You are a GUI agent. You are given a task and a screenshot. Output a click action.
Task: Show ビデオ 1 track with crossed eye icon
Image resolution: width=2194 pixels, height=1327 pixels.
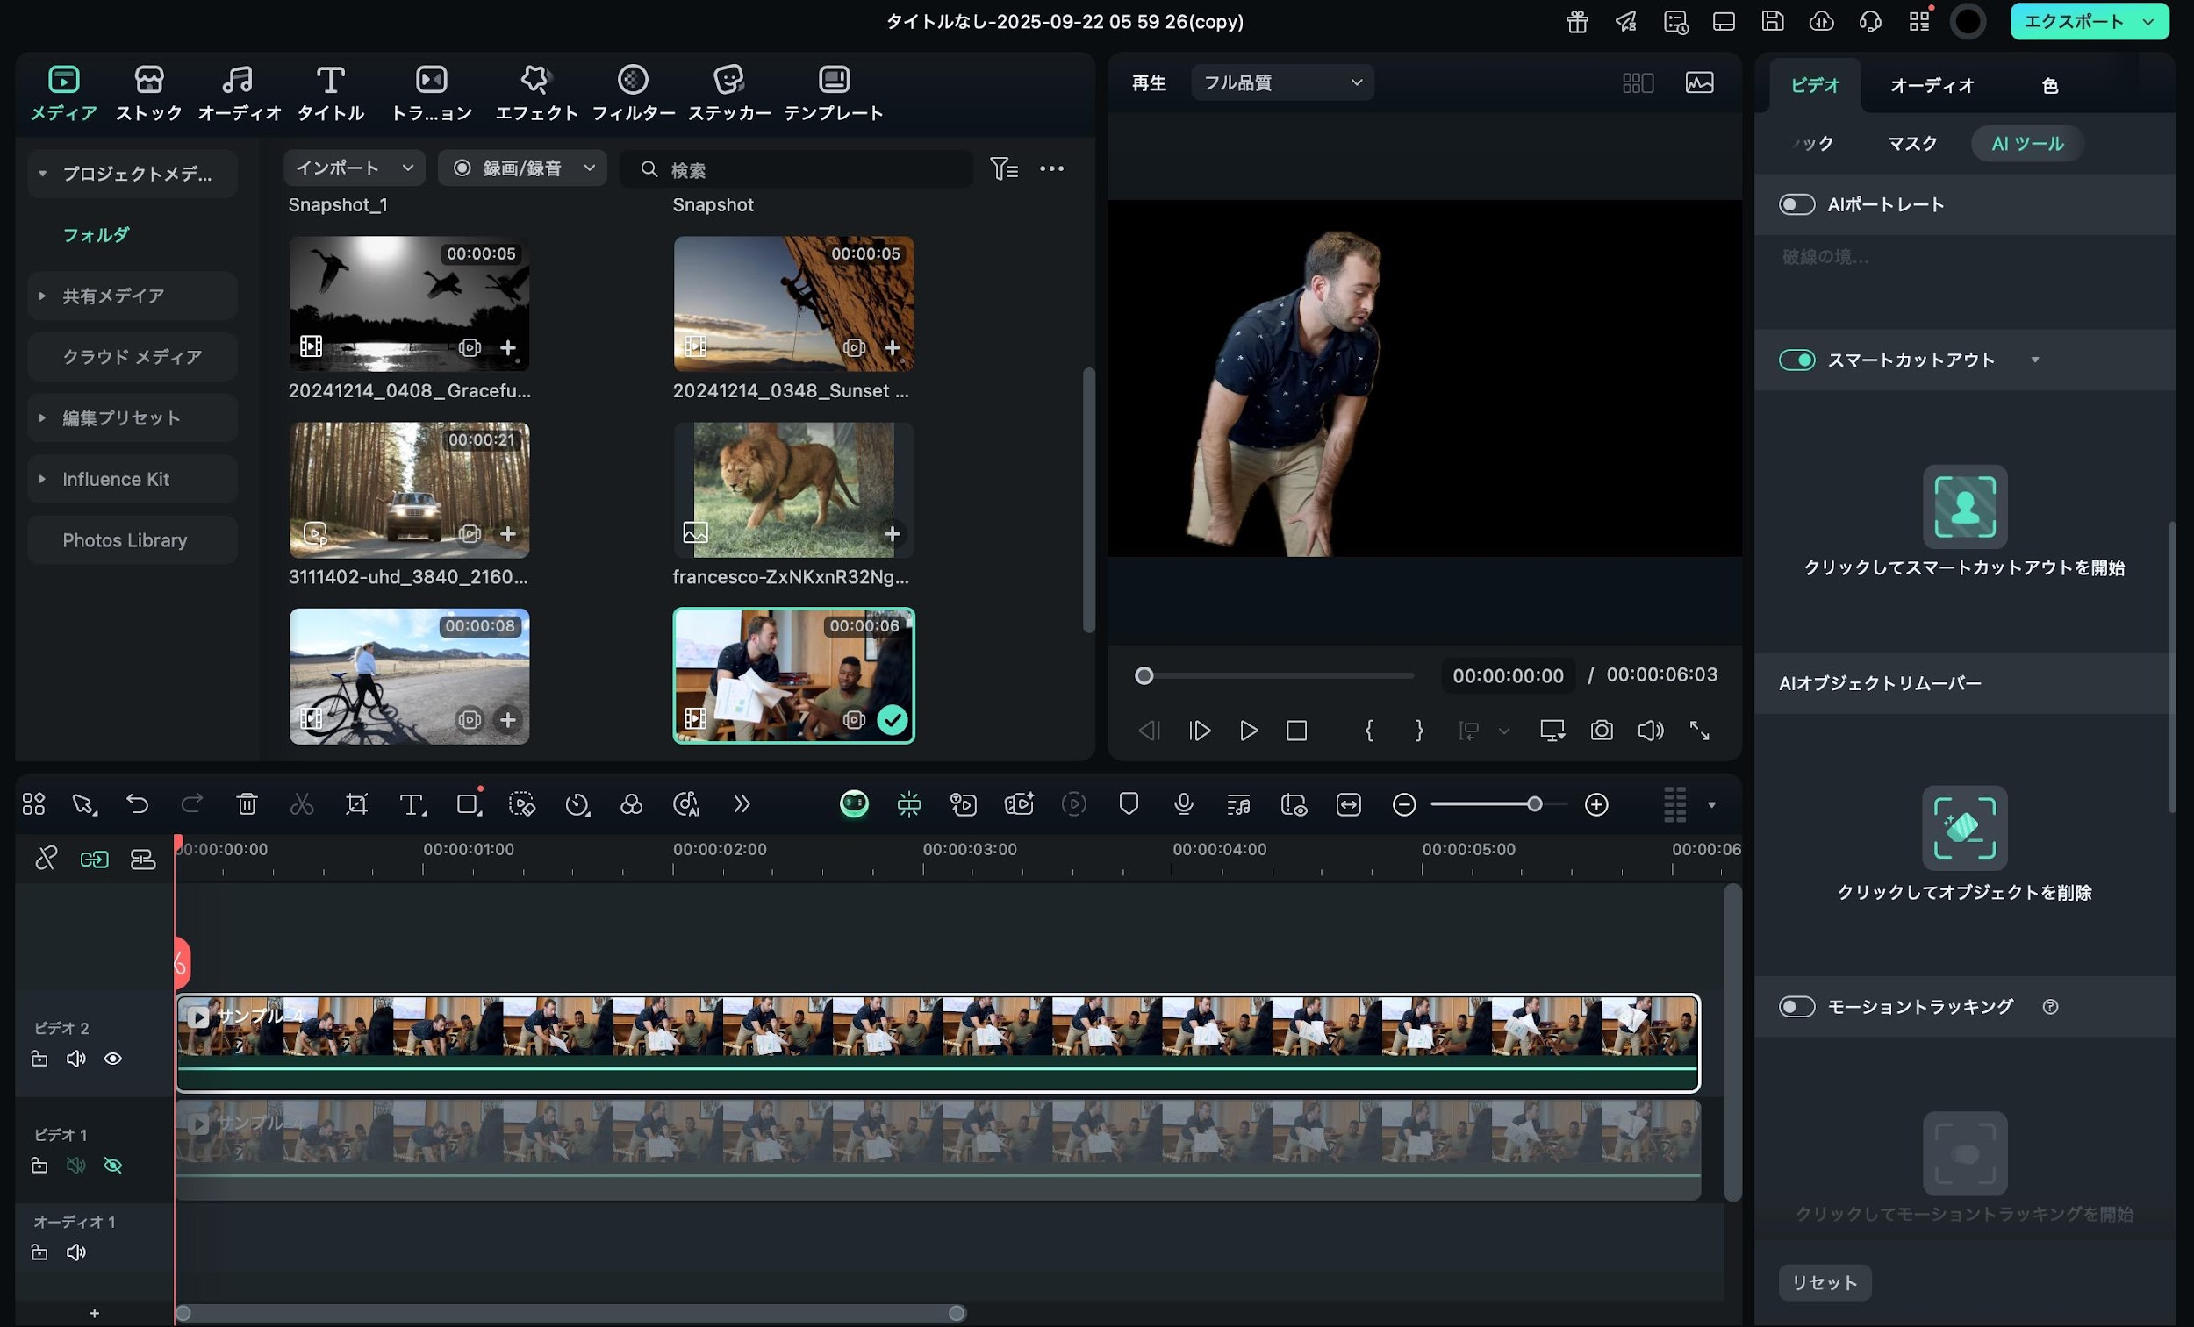coord(112,1165)
